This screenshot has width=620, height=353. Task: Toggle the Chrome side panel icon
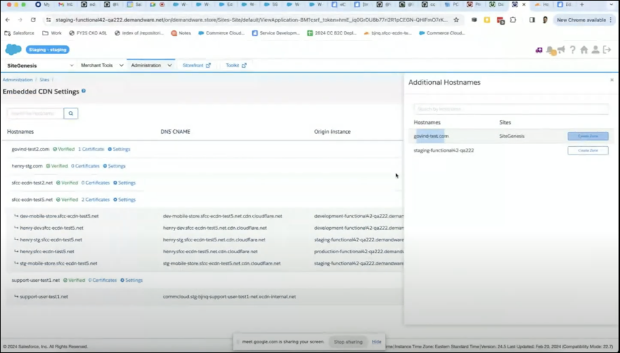point(532,20)
